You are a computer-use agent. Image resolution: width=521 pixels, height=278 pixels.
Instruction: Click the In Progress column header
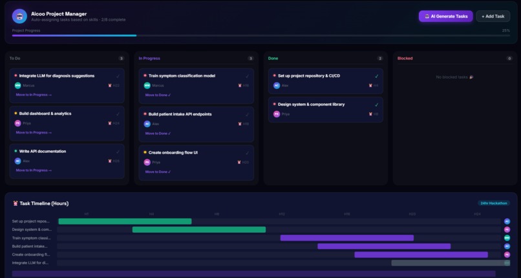pyautogui.click(x=149, y=59)
